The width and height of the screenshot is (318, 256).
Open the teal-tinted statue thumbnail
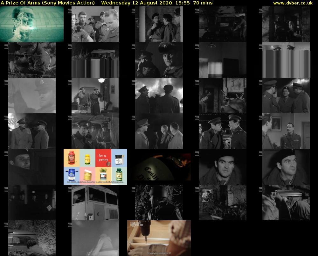click(x=32, y=24)
